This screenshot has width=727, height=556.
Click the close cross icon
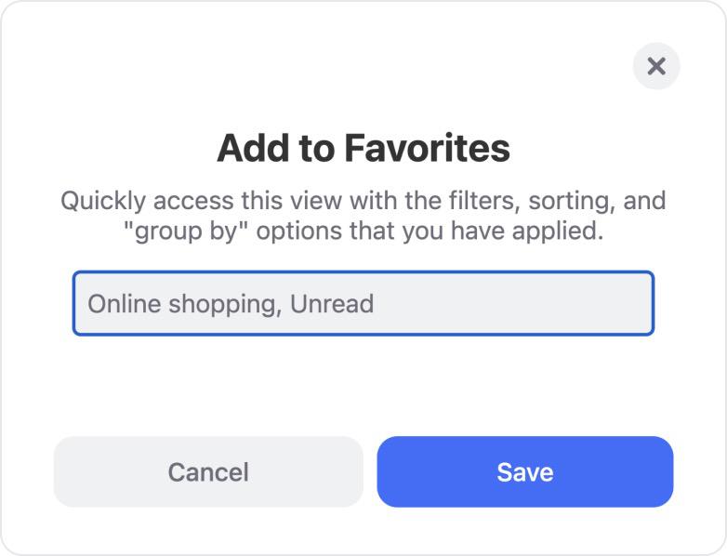pyautogui.click(x=656, y=66)
